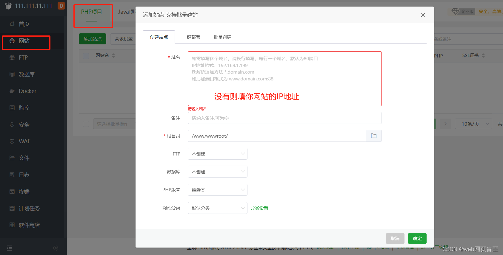Open the 数据库 database icon
Screen dimensions: 503x255
(x=12, y=74)
